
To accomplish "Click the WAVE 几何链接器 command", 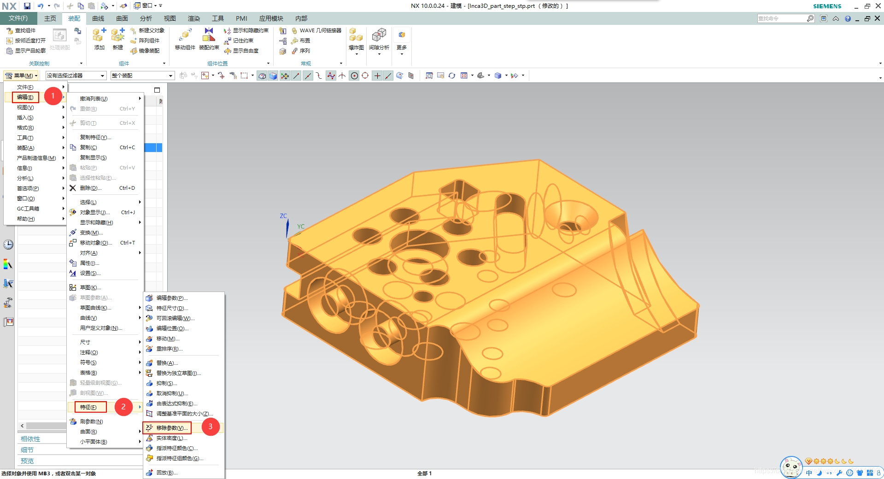I will pos(316,30).
